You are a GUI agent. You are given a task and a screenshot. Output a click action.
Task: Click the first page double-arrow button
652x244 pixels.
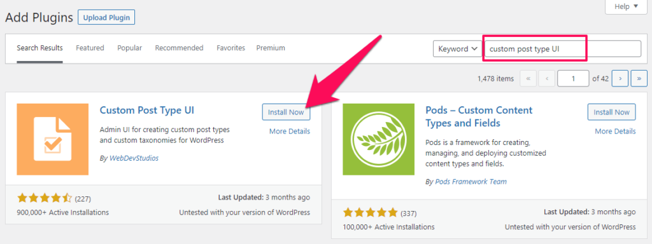click(528, 78)
